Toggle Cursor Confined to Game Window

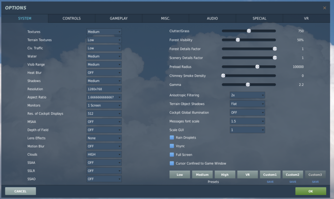tap(172, 163)
